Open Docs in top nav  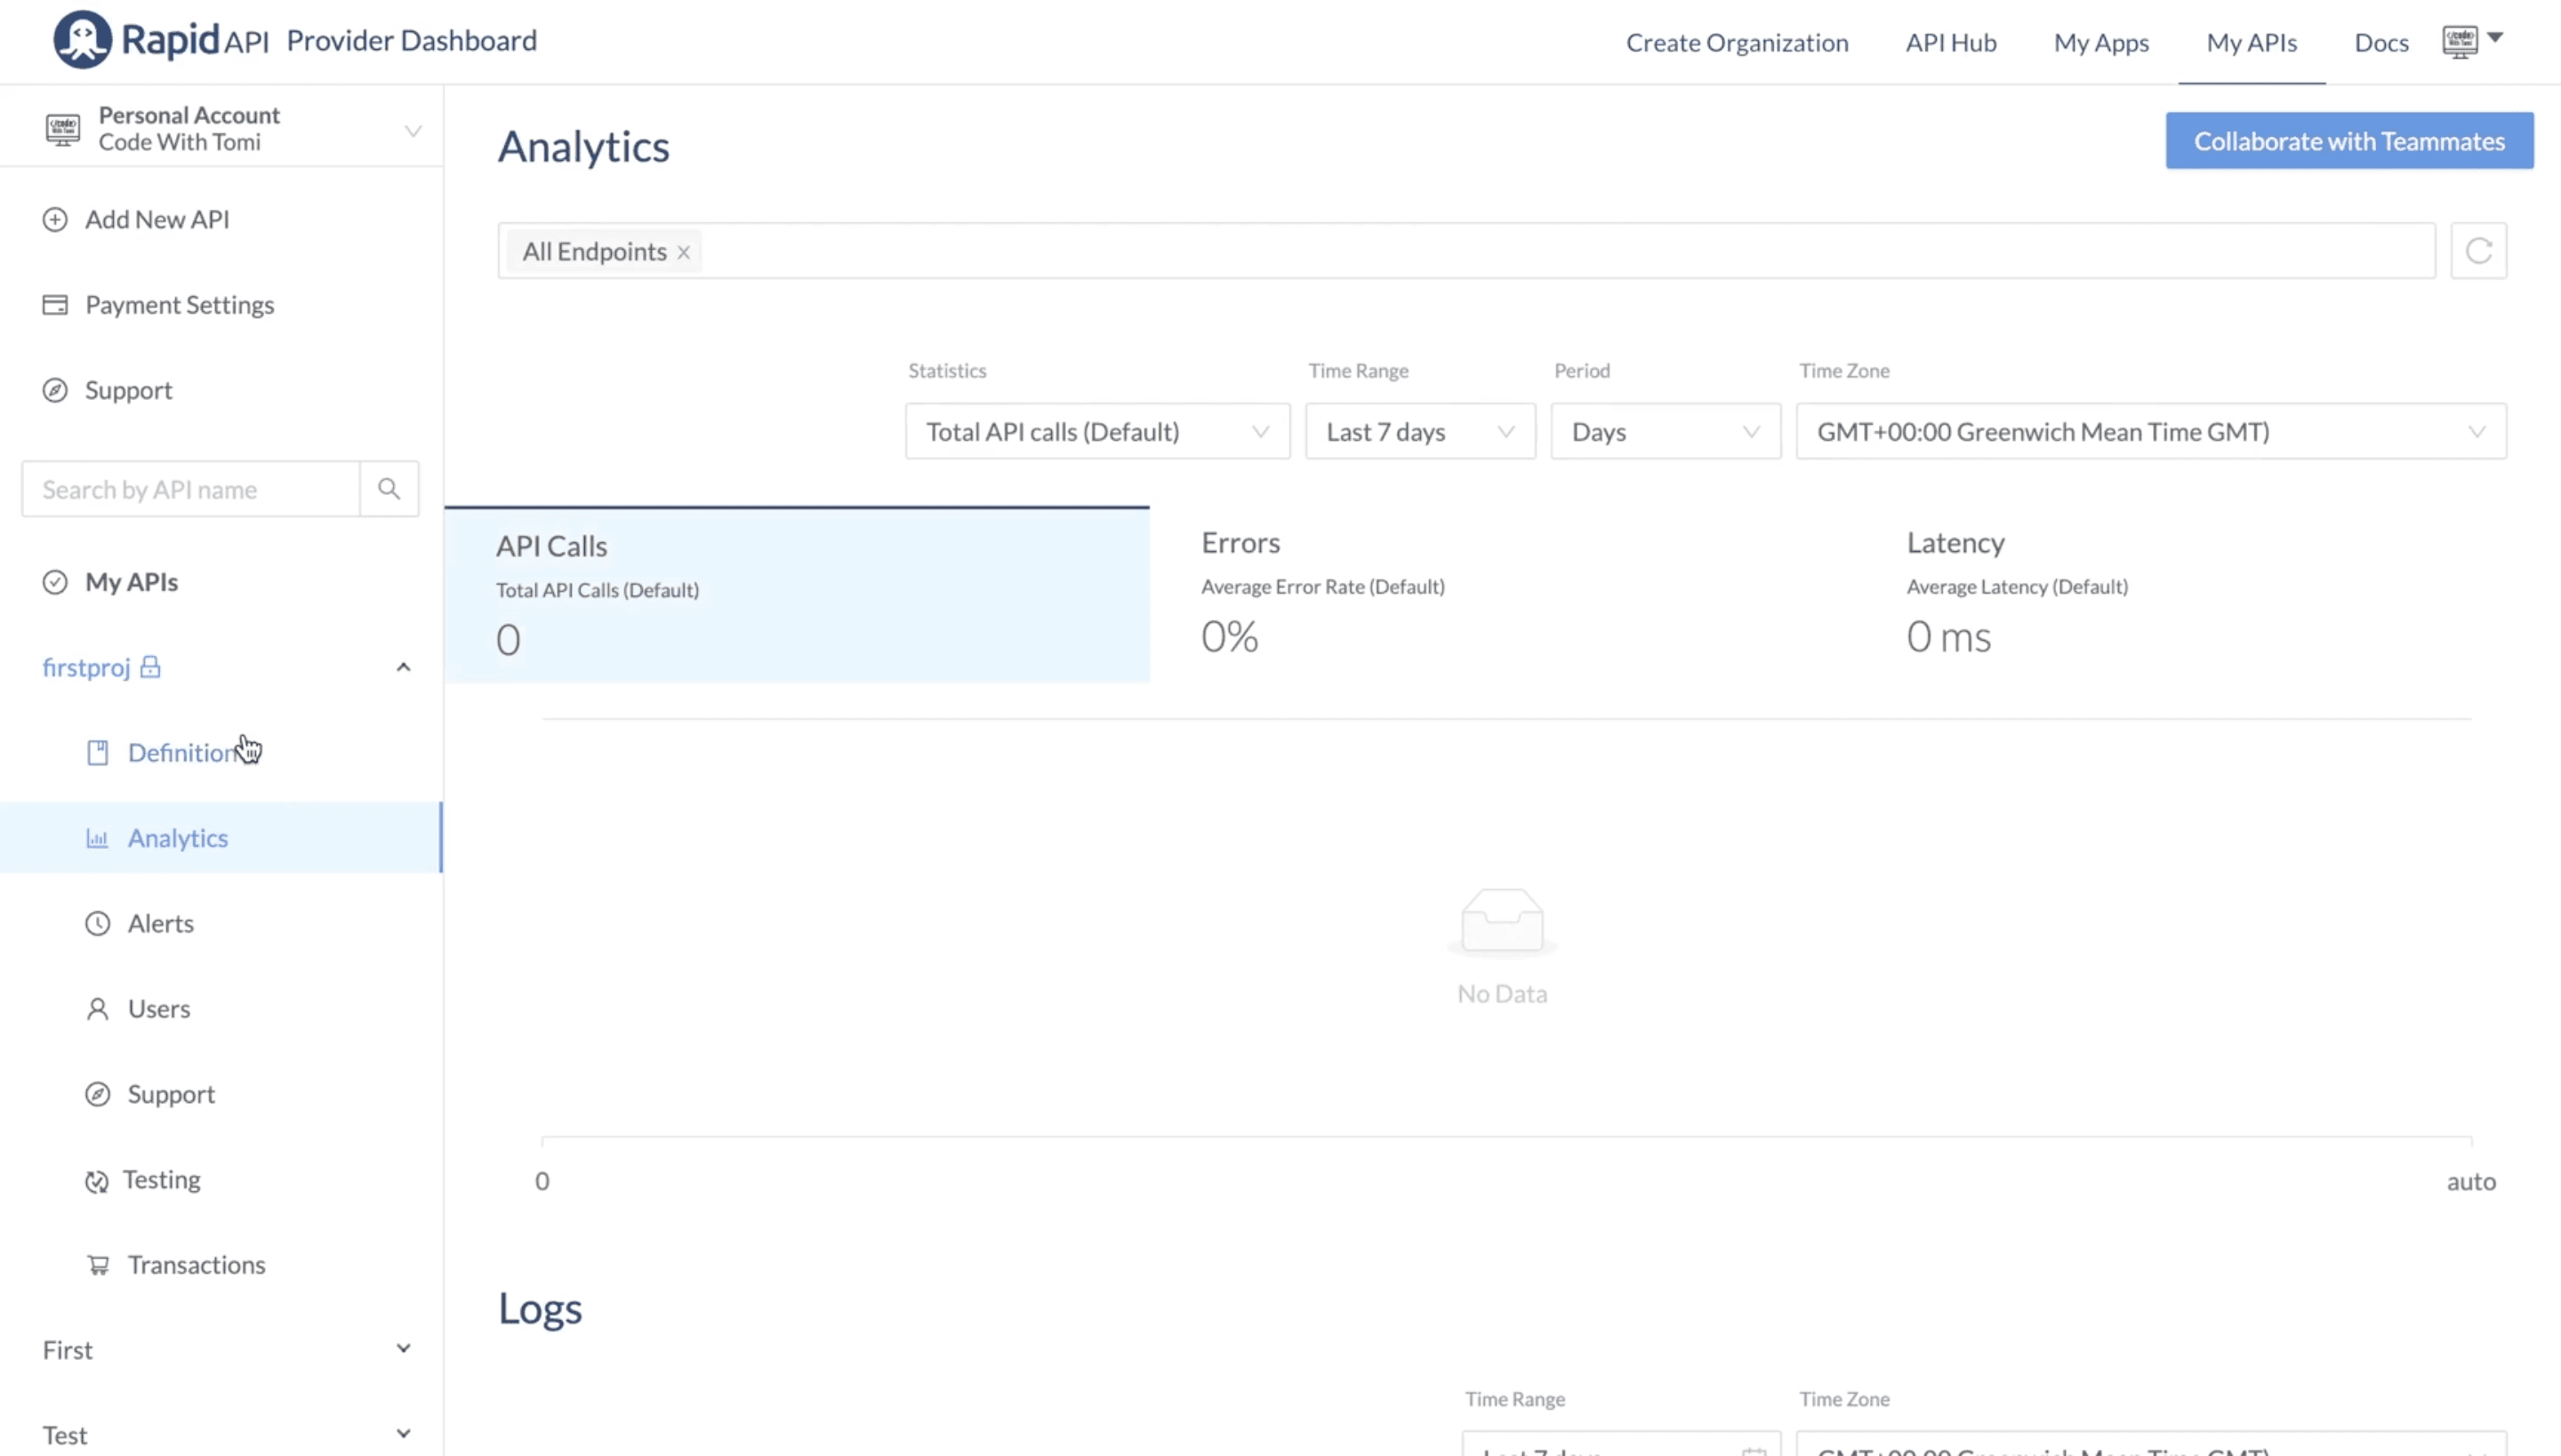[2381, 42]
